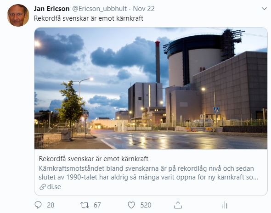
Task: Click the chain link icon beside di.se
Action: tap(43, 187)
